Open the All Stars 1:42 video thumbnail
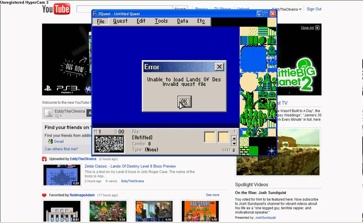This screenshot has width=363, height=223. pos(200,211)
